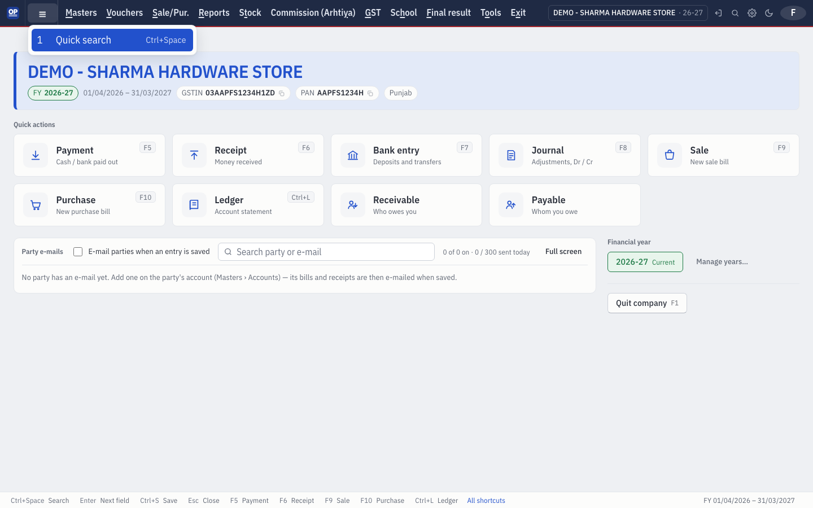This screenshot has height=508, width=813.
Task: Open user avatar F menu
Action: [x=793, y=13]
